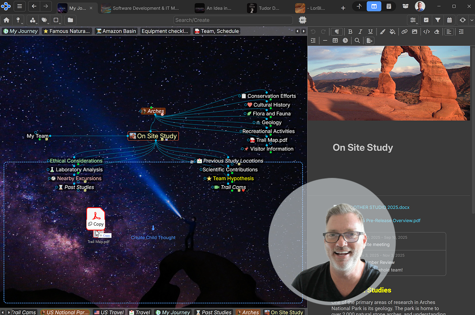This screenshot has height=315, width=475.
Task: Insert a table in the note
Action: pyautogui.click(x=335, y=41)
